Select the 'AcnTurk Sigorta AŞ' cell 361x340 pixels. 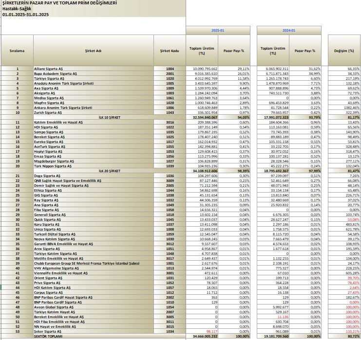(94, 147)
